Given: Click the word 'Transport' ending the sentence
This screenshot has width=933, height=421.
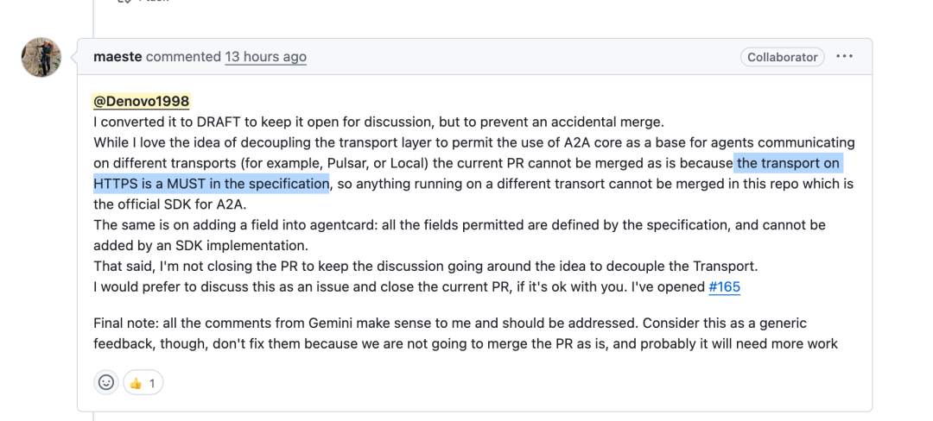Looking at the screenshot, I should [x=726, y=266].
